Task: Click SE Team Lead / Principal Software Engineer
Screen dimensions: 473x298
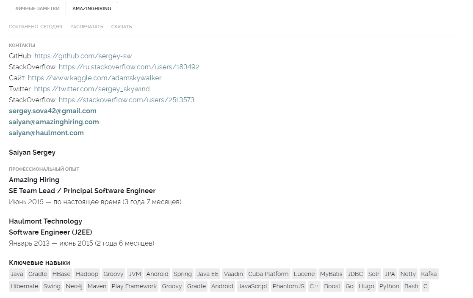Action: point(82,191)
